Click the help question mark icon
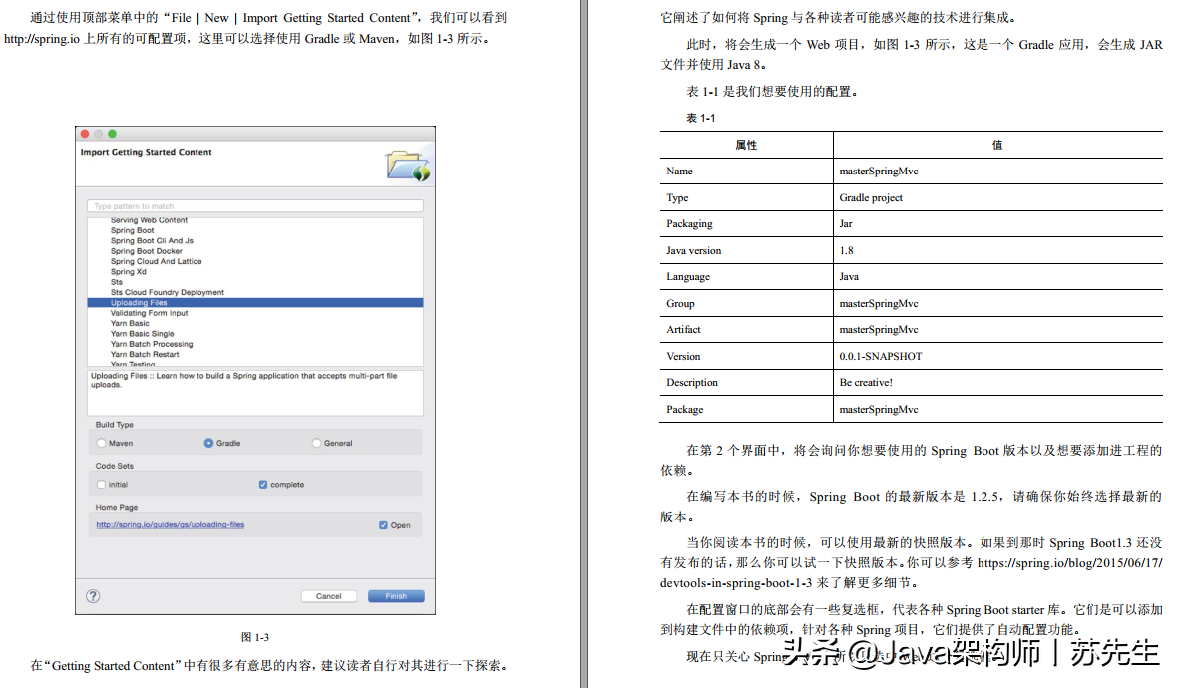This screenshot has height=688, width=1180. pos(93,596)
